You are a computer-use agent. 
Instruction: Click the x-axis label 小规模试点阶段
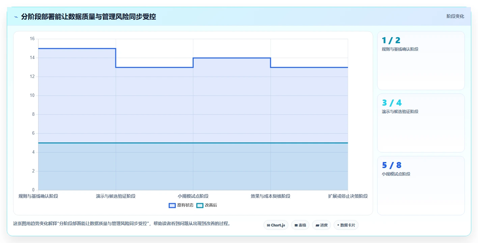[x=193, y=196]
